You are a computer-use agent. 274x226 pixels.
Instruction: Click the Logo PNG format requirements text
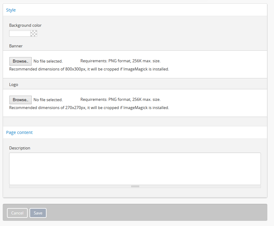click(120, 99)
